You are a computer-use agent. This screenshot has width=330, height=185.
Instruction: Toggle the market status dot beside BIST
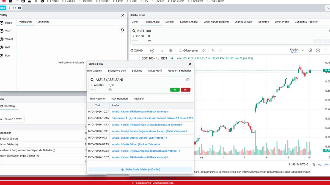coord(172,58)
